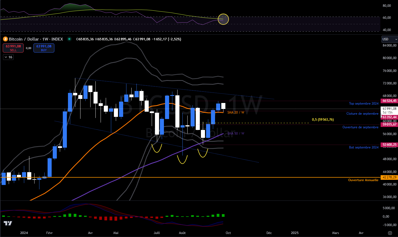This screenshot has height=237, width=398.
Task: Click the 52 600,25 price tag
Action: (x=389, y=145)
